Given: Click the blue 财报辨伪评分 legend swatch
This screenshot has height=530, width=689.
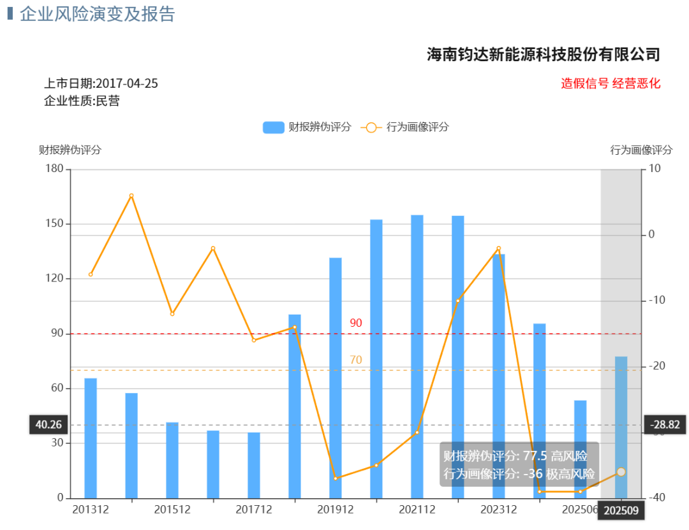Looking at the screenshot, I should [x=273, y=127].
